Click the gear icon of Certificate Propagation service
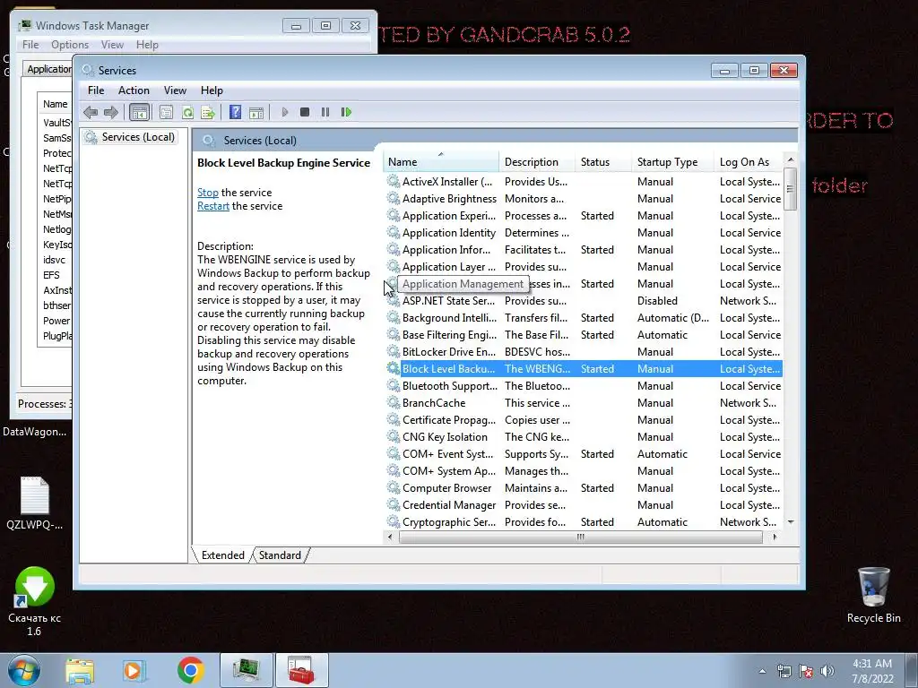This screenshot has height=688, width=918. pyautogui.click(x=394, y=419)
